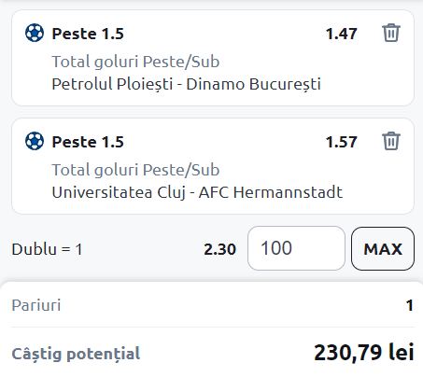Open the Petrolul Ploiești - Dinamo București match

click(186, 84)
